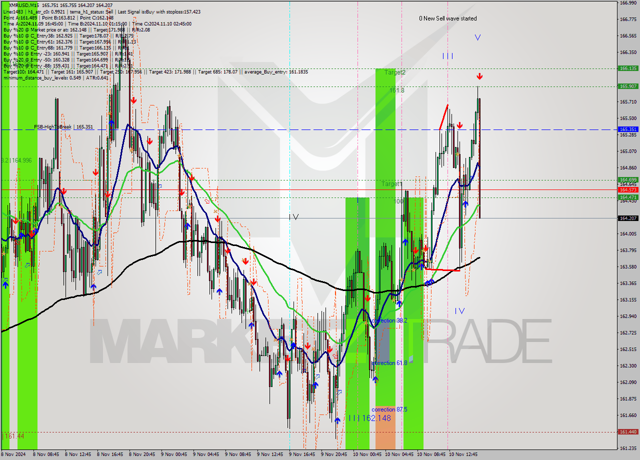Click the 'FSB-HighToBreak | 165.351' line label
The height and width of the screenshot is (460, 640).
click(x=63, y=127)
